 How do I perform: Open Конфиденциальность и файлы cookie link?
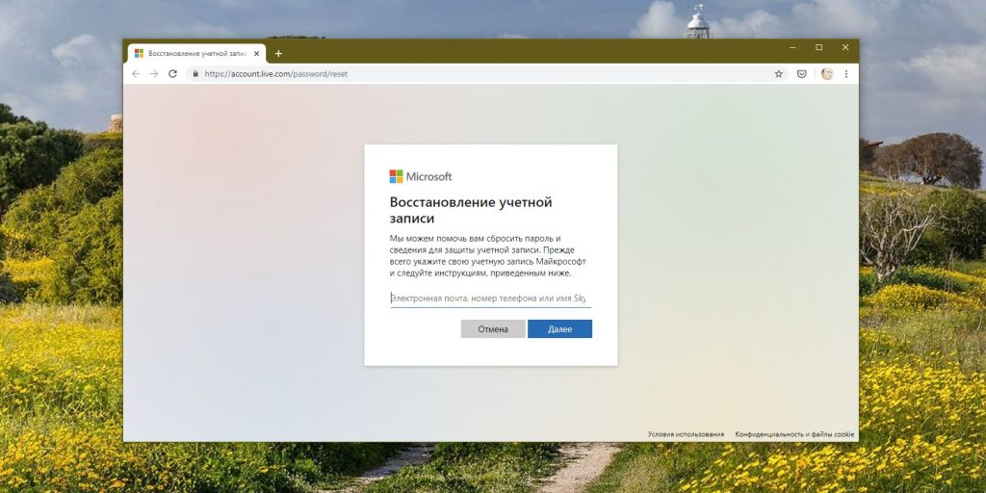coord(794,434)
